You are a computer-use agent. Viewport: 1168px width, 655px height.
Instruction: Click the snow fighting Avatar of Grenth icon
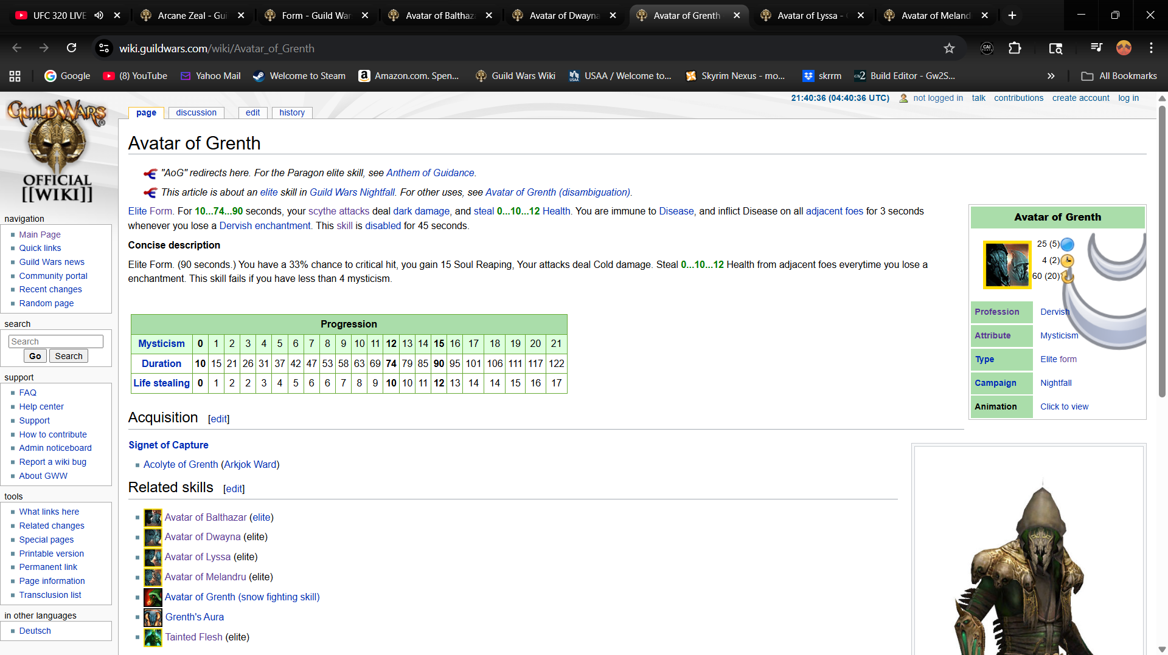(x=153, y=597)
